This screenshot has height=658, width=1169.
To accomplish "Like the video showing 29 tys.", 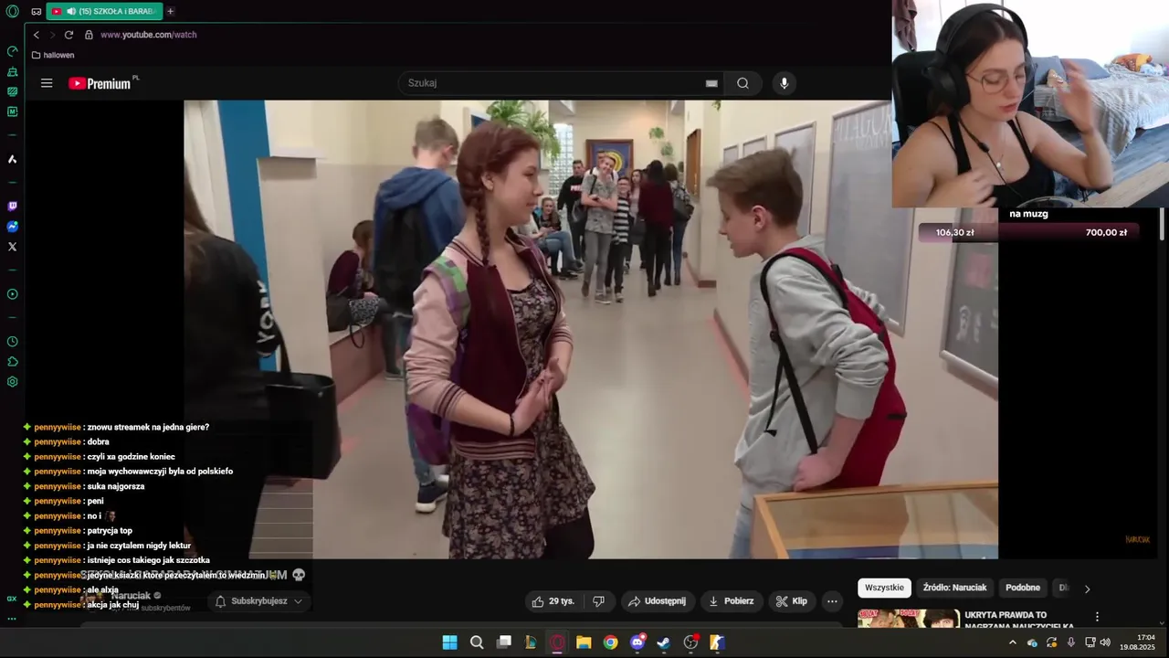I will pyautogui.click(x=554, y=601).
